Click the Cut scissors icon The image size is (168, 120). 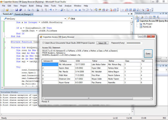click(x=25, y=10)
